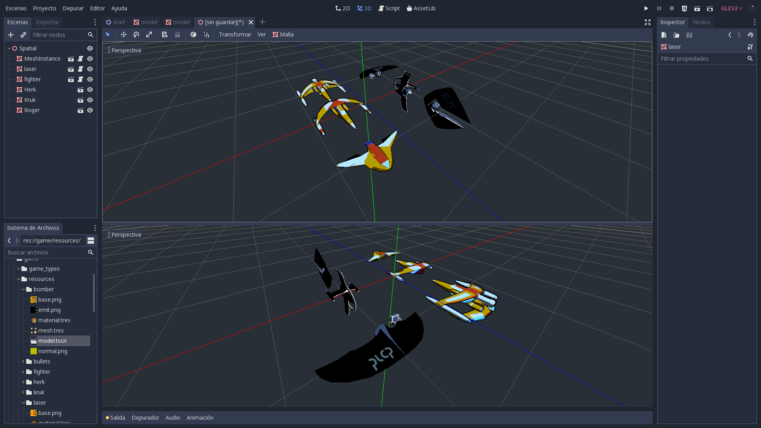Toggle distraction-free fullscreen mode icon

[x=648, y=22]
